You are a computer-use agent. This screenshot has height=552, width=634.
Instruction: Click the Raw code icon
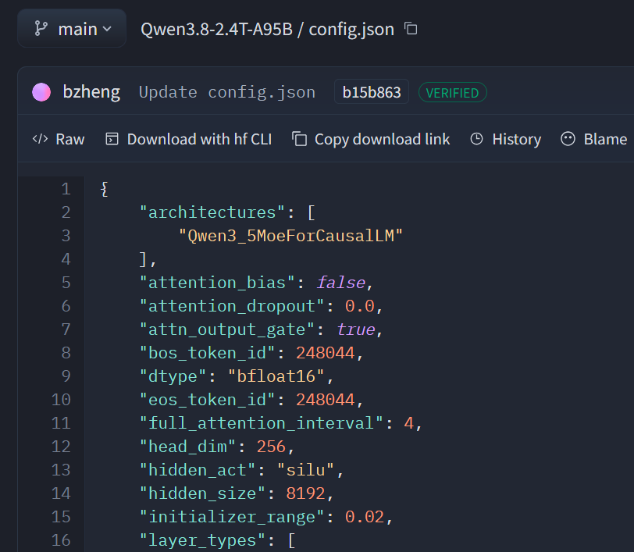pyautogui.click(x=40, y=139)
